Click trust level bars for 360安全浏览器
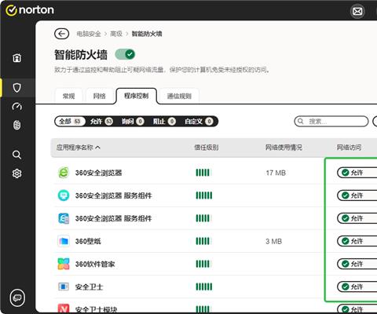Image resolution: width=377 pixels, height=314 pixels. 204,173
